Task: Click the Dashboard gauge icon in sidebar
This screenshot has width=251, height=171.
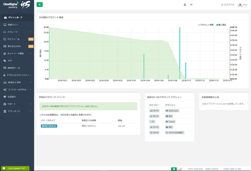Action: [x=5, y=18]
